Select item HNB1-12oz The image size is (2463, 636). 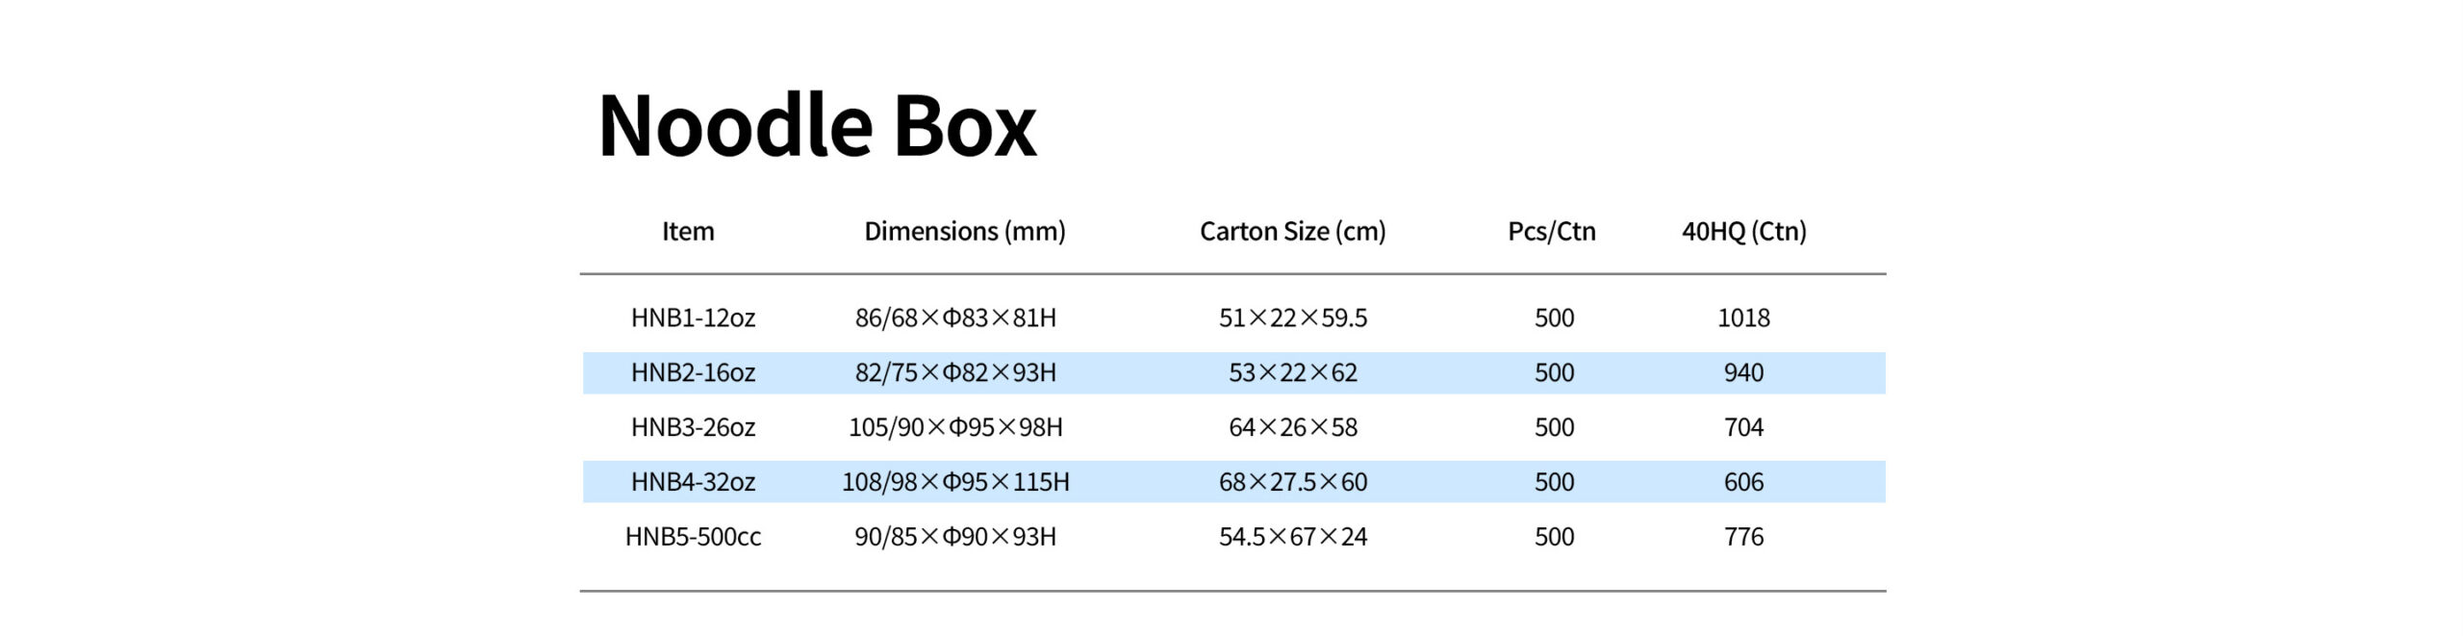click(x=693, y=318)
